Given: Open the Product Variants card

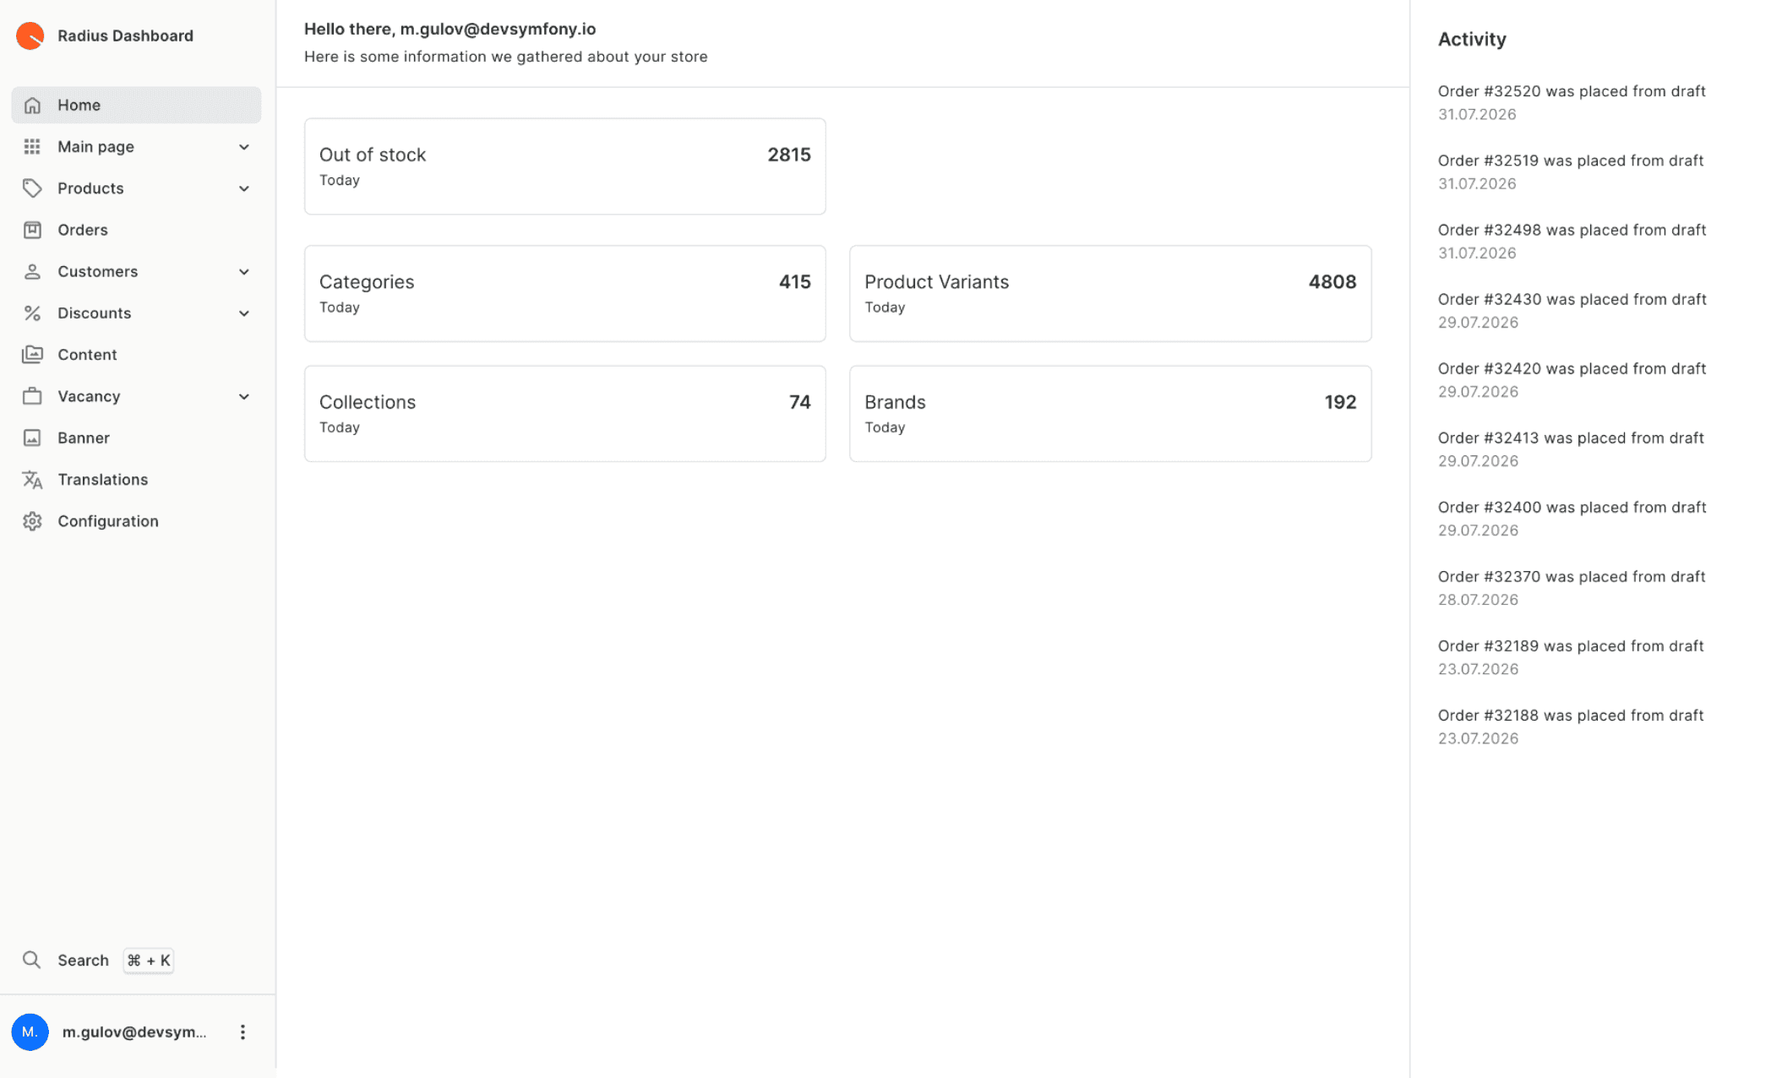Looking at the screenshot, I should (x=1110, y=293).
